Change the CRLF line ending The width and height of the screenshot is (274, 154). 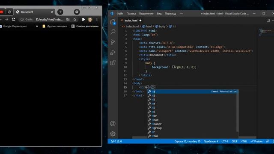coord(234,142)
